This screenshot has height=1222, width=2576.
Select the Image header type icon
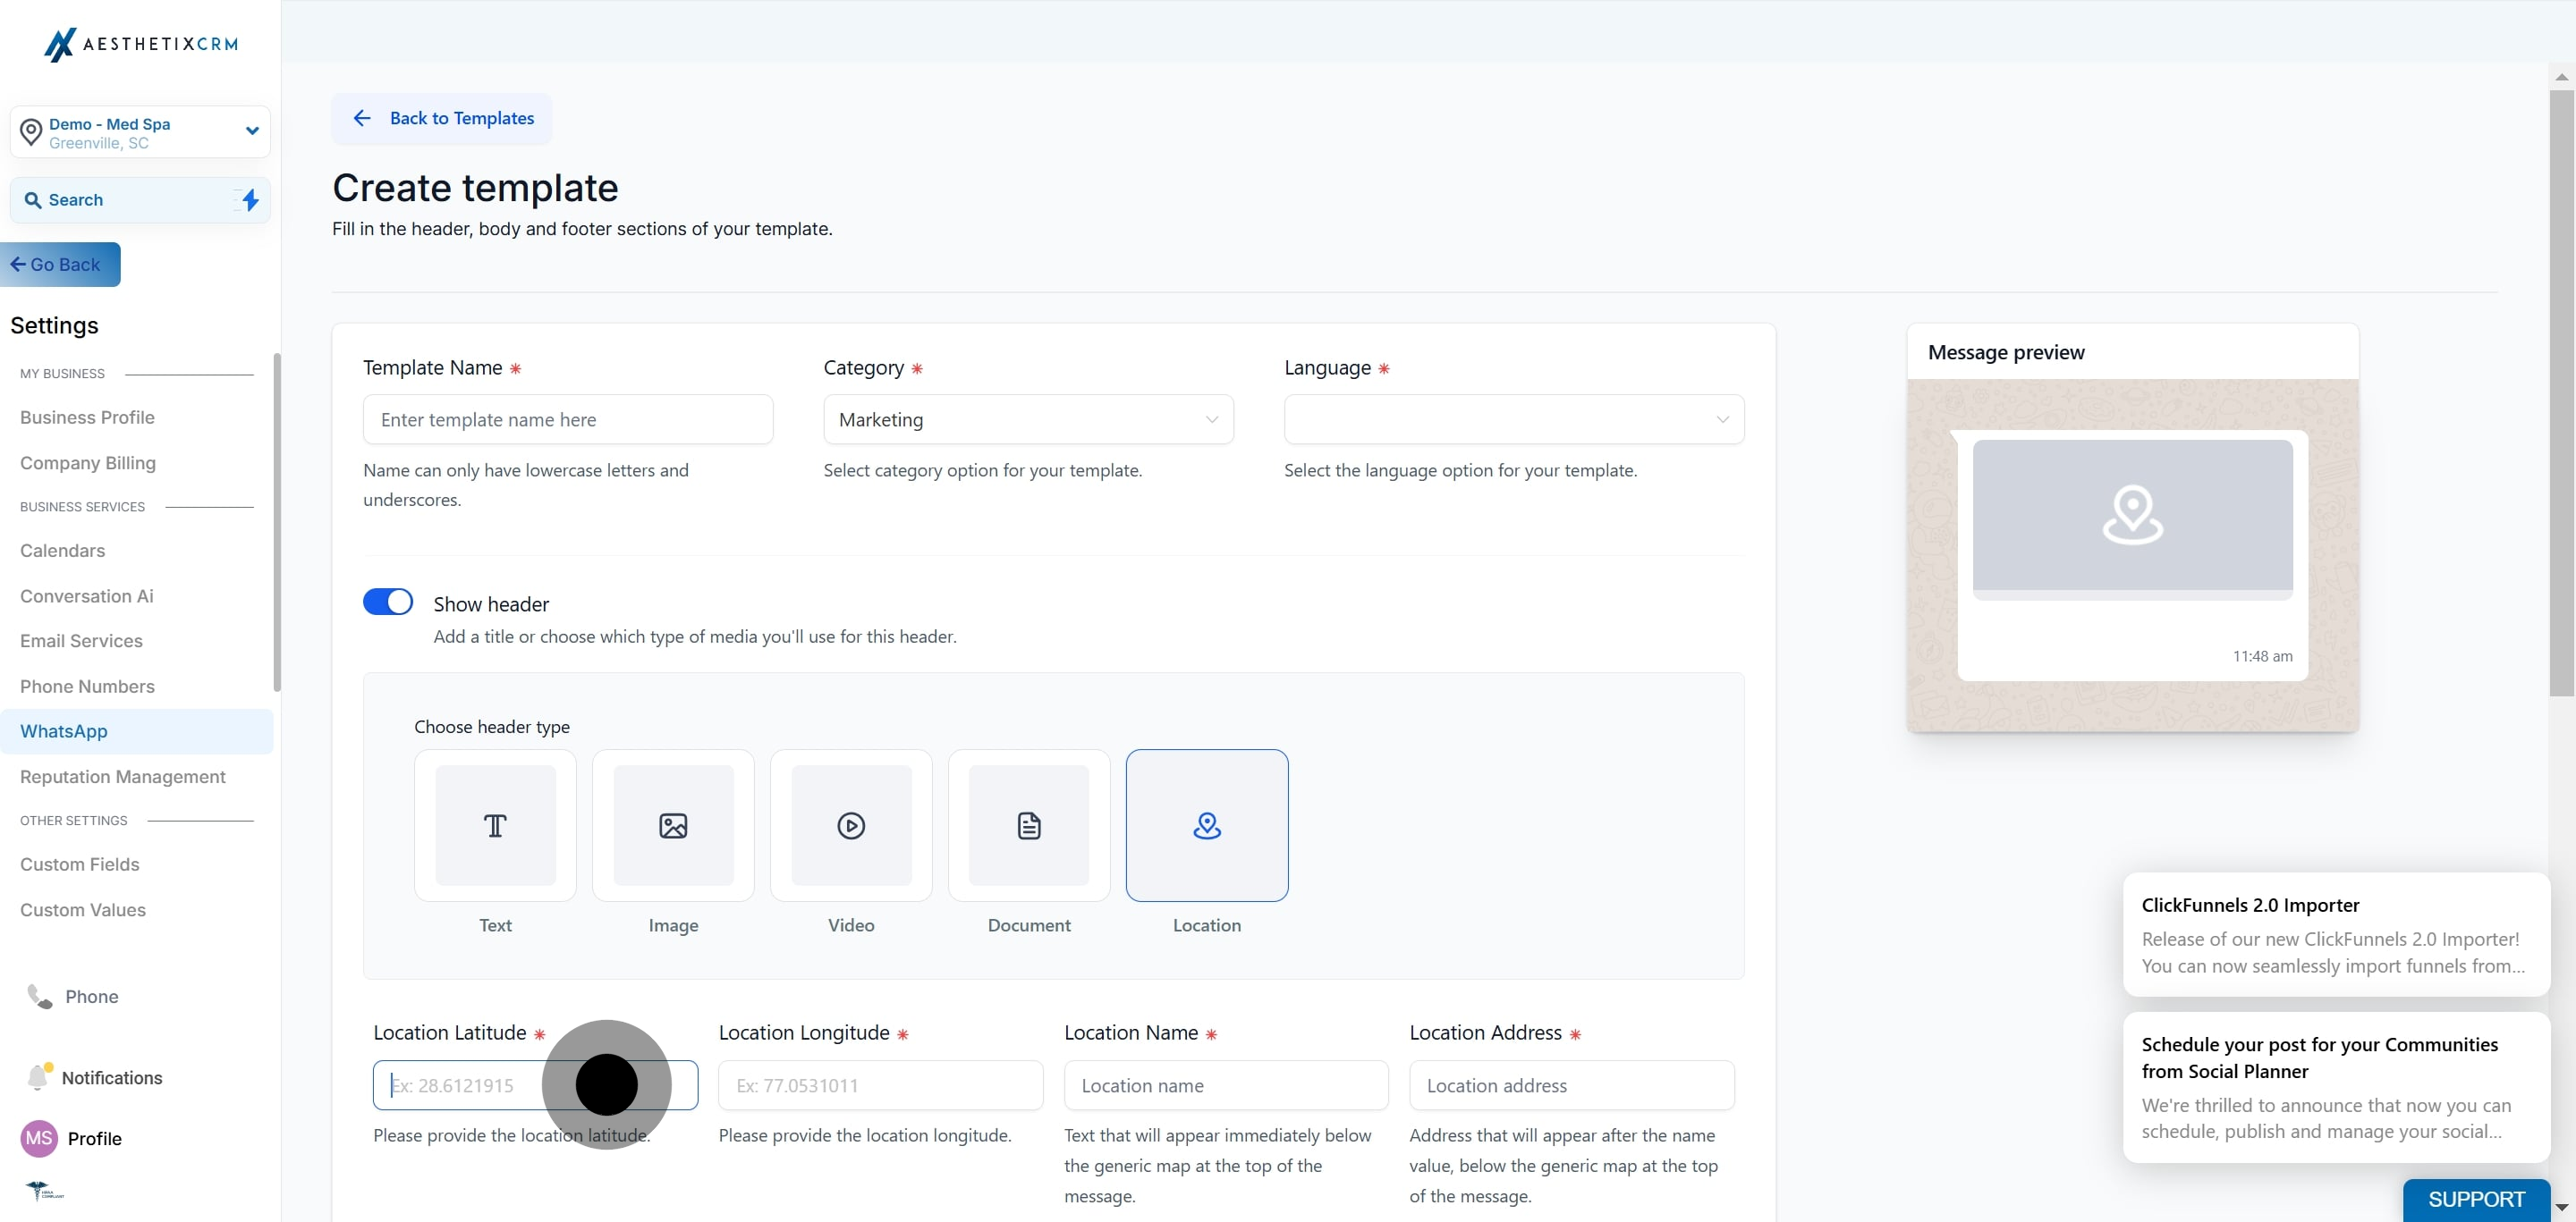click(673, 825)
